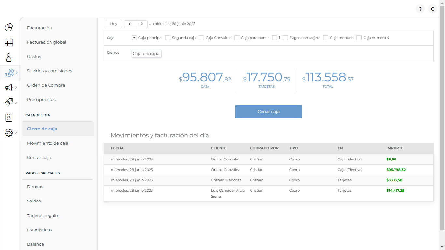Open Tarjetas regalo menu item
The width and height of the screenshot is (445, 250).
click(42, 216)
